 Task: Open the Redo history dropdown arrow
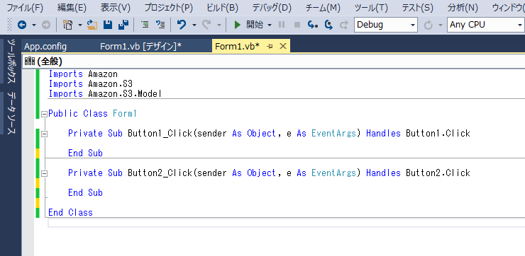(x=219, y=25)
